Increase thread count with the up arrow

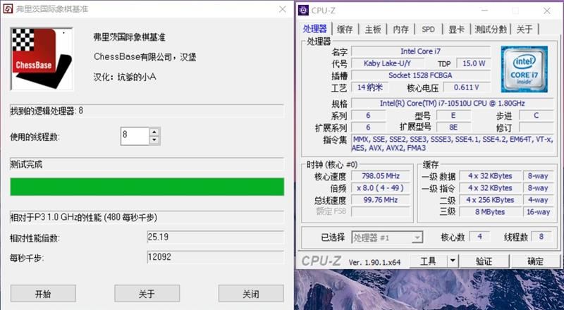[154, 132]
